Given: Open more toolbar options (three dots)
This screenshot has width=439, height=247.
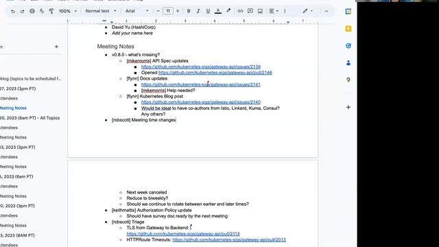Looking at the screenshot, I should coord(285,11).
